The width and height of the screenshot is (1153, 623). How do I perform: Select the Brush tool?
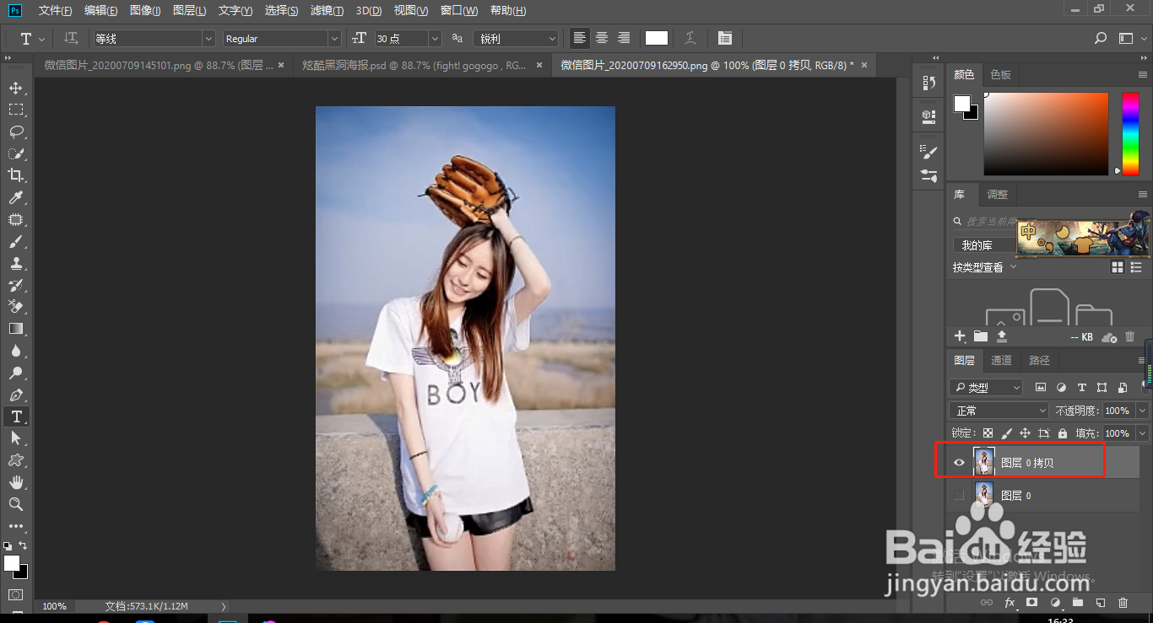point(16,241)
